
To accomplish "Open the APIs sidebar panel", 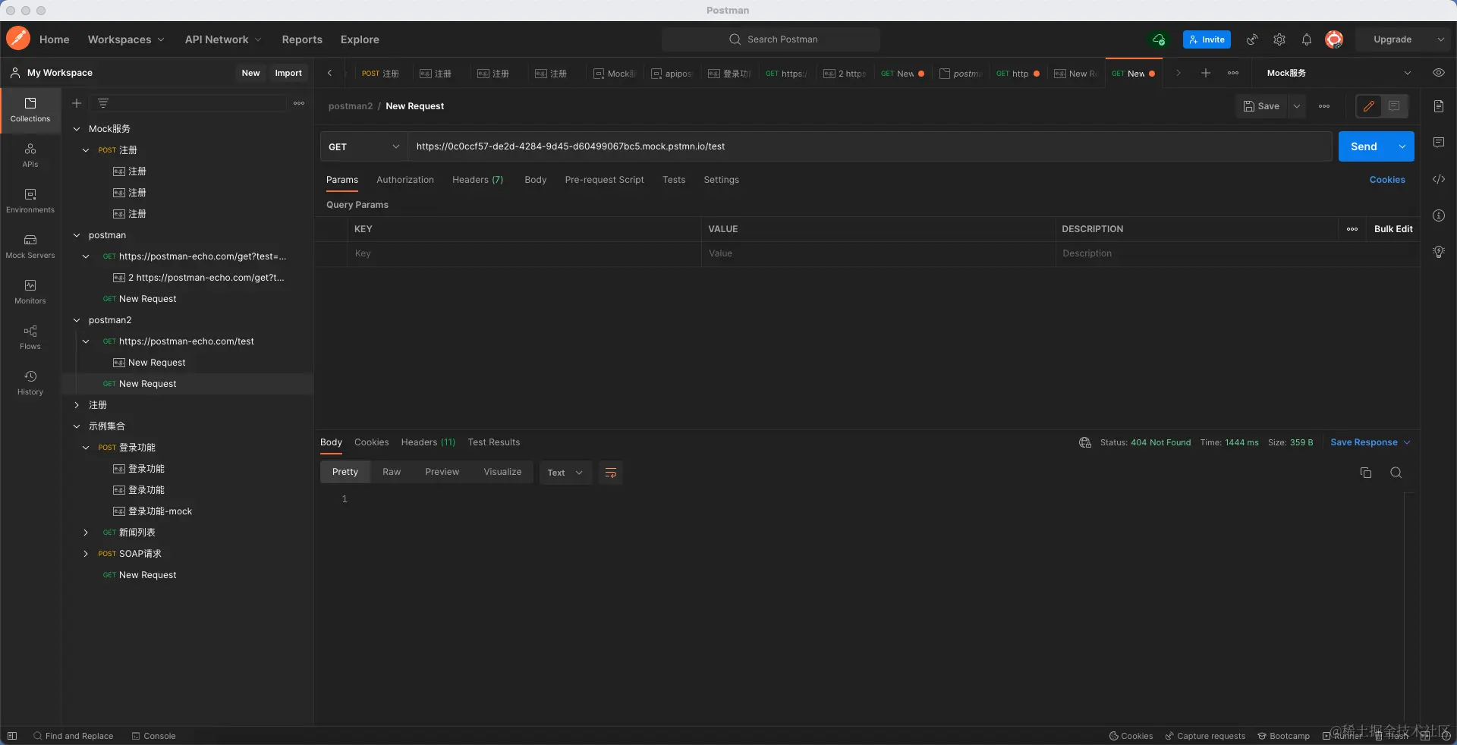I will pos(30,156).
